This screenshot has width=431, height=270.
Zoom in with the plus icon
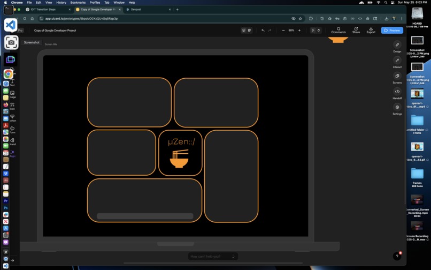[299, 31]
